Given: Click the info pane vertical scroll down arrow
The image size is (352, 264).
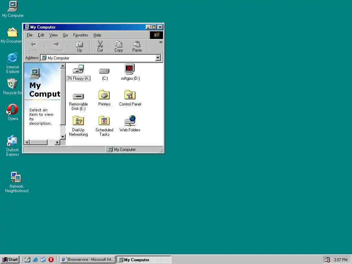Looking at the screenshot, I should (x=63, y=136).
